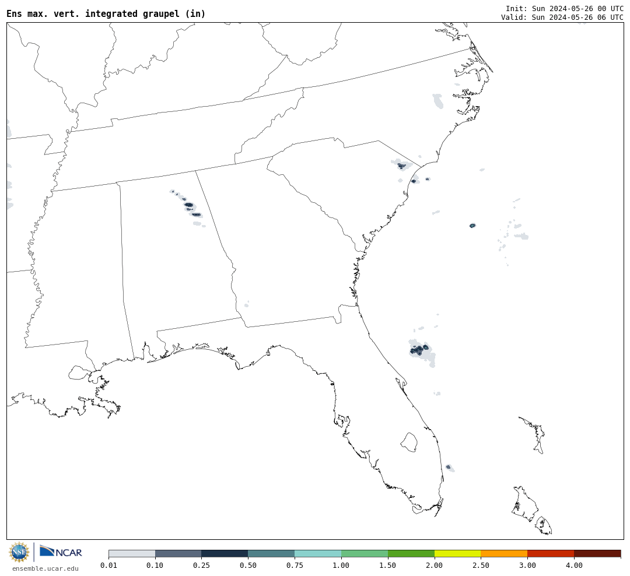
Task: Click the 2.00 colorbar label
Action: click(x=435, y=565)
